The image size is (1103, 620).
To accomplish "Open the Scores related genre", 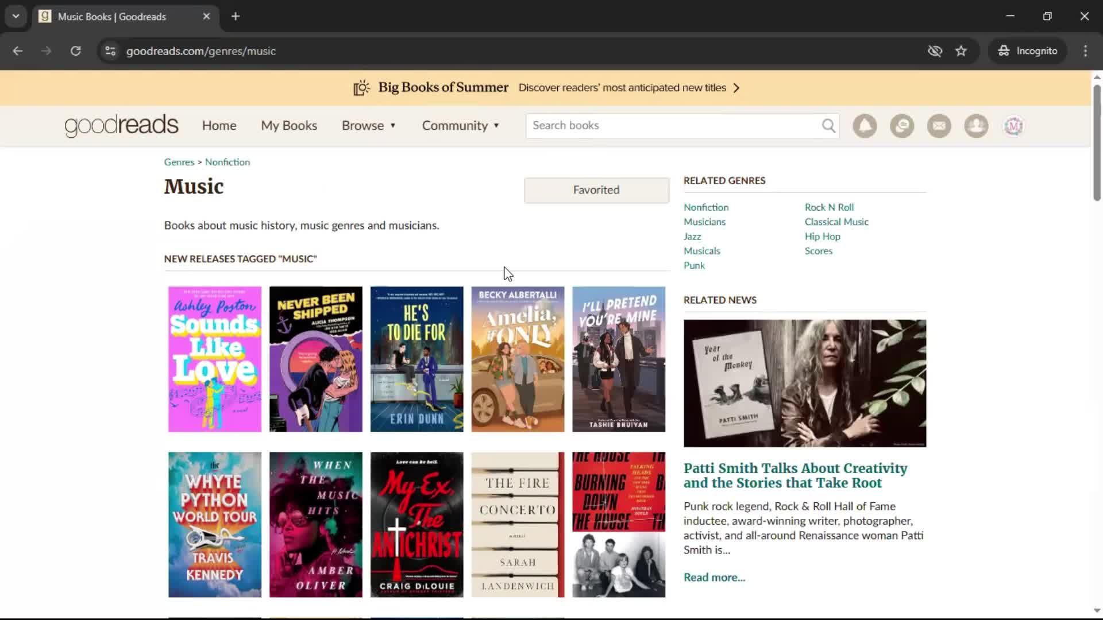I will click(x=818, y=251).
